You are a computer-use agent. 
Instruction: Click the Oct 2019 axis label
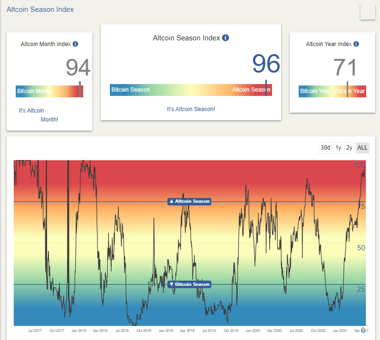click(x=231, y=331)
